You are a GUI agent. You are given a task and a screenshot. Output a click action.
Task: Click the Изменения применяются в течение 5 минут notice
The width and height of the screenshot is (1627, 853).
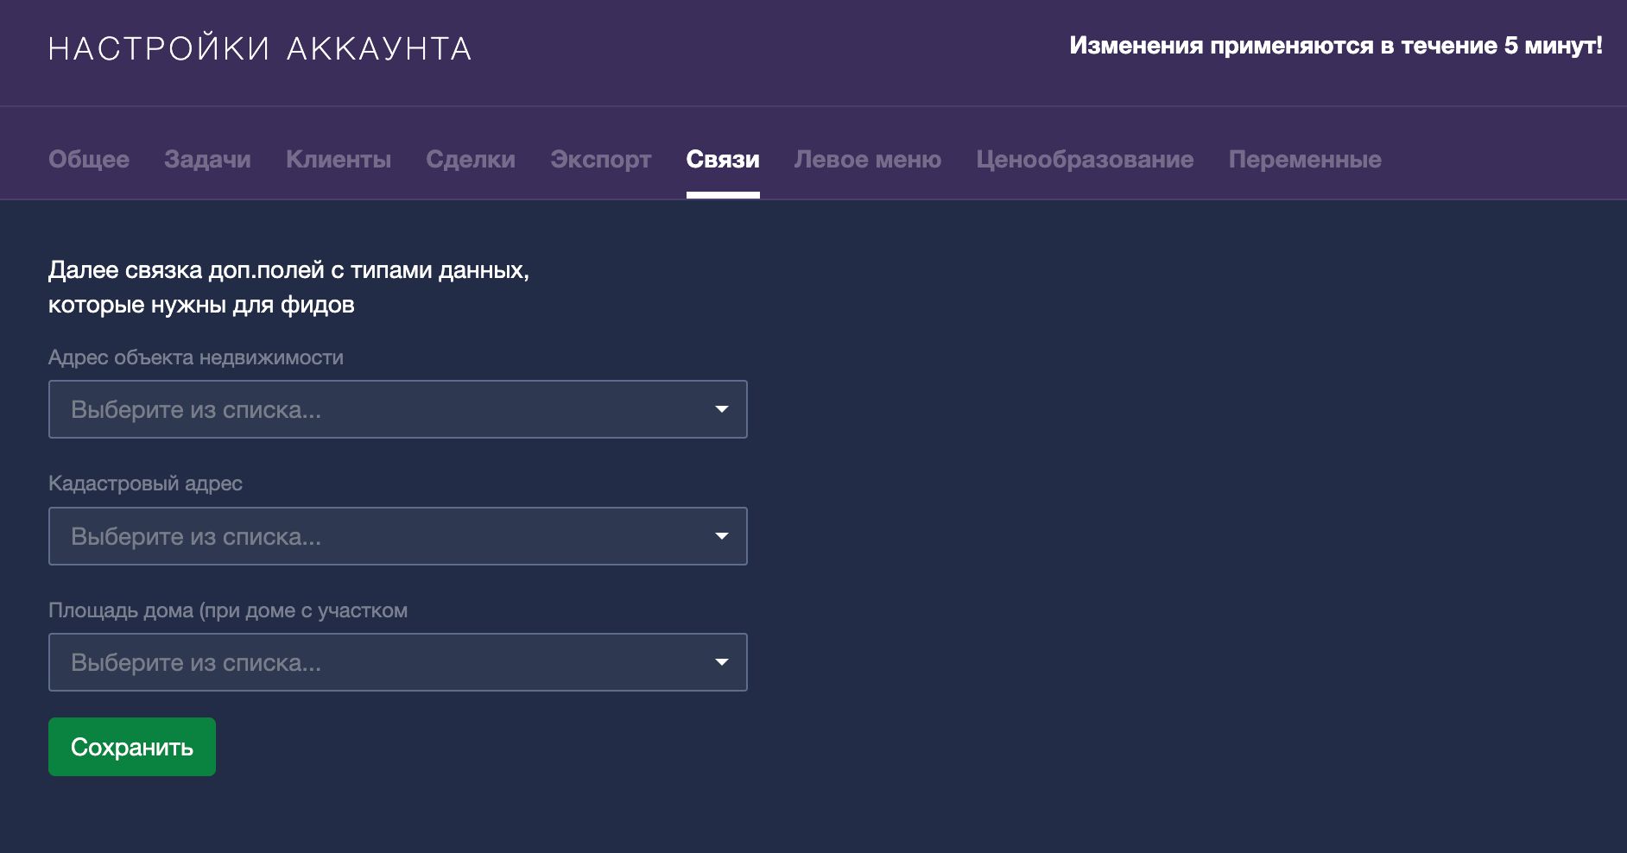point(1336,46)
